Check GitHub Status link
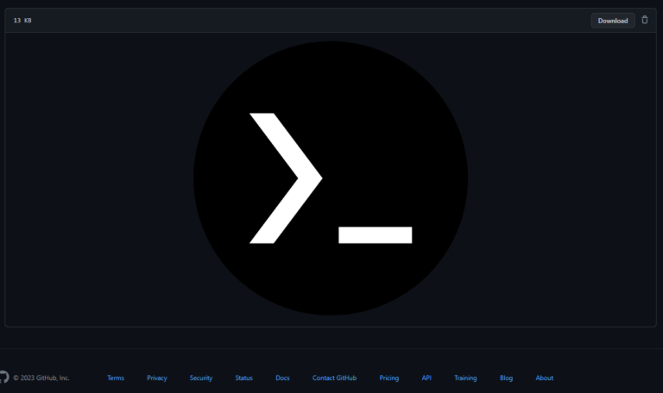This screenshot has height=393, width=663. click(243, 377)
